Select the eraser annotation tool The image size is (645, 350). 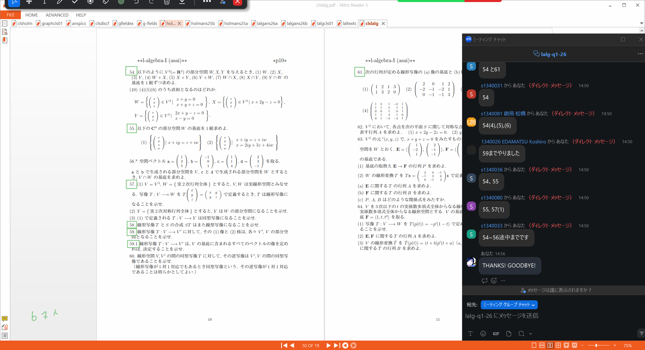click(105, 2)
